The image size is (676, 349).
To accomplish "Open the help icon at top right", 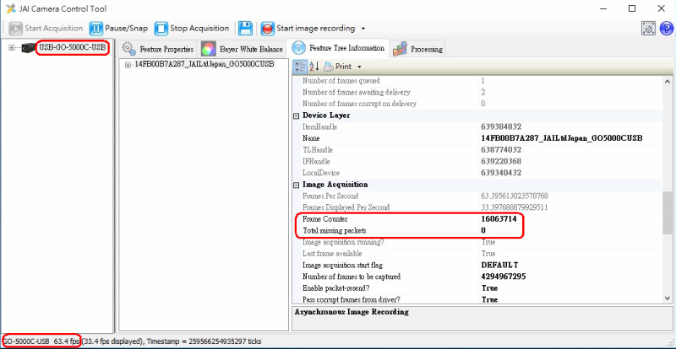I will point(664,28).
